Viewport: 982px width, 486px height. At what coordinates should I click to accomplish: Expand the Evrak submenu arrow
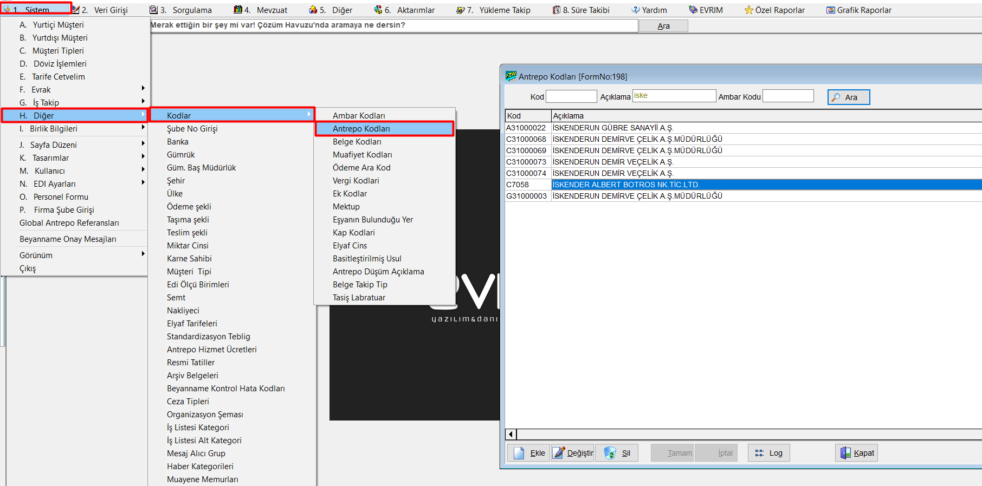pyautogui.click(x=143, y=88)
